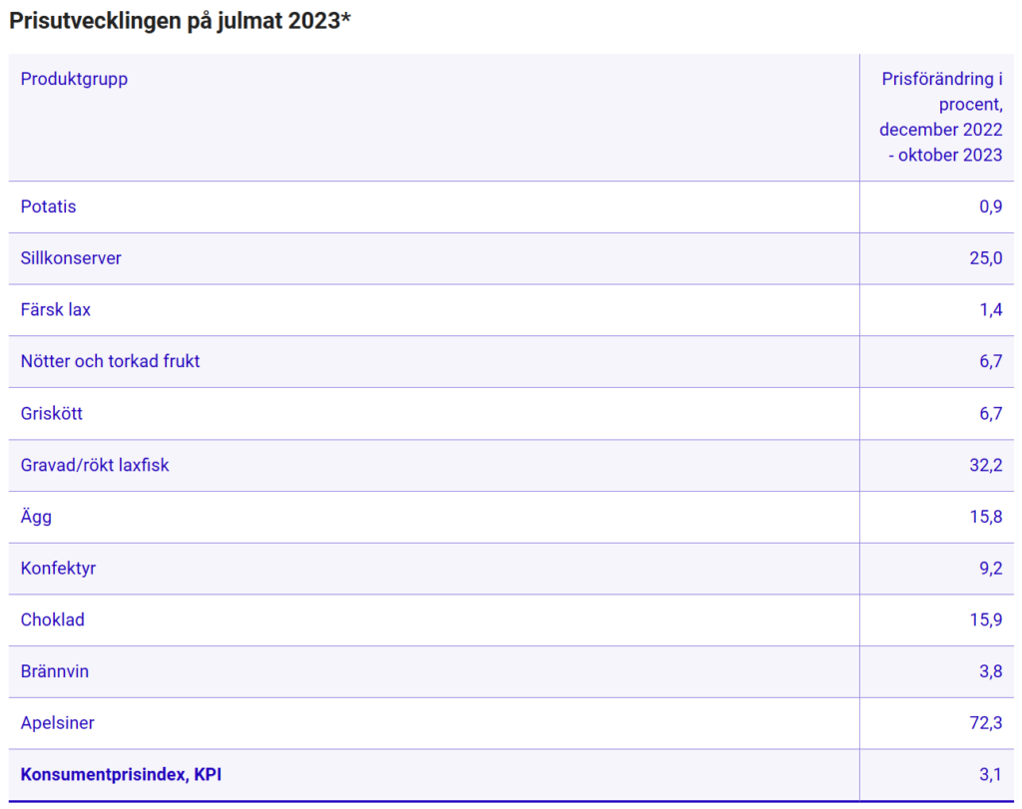Click the 'Prisutvecklingen på julmat 2023*' heading
This screenshot has height=809, width=1022.
(x=180, y=22)
